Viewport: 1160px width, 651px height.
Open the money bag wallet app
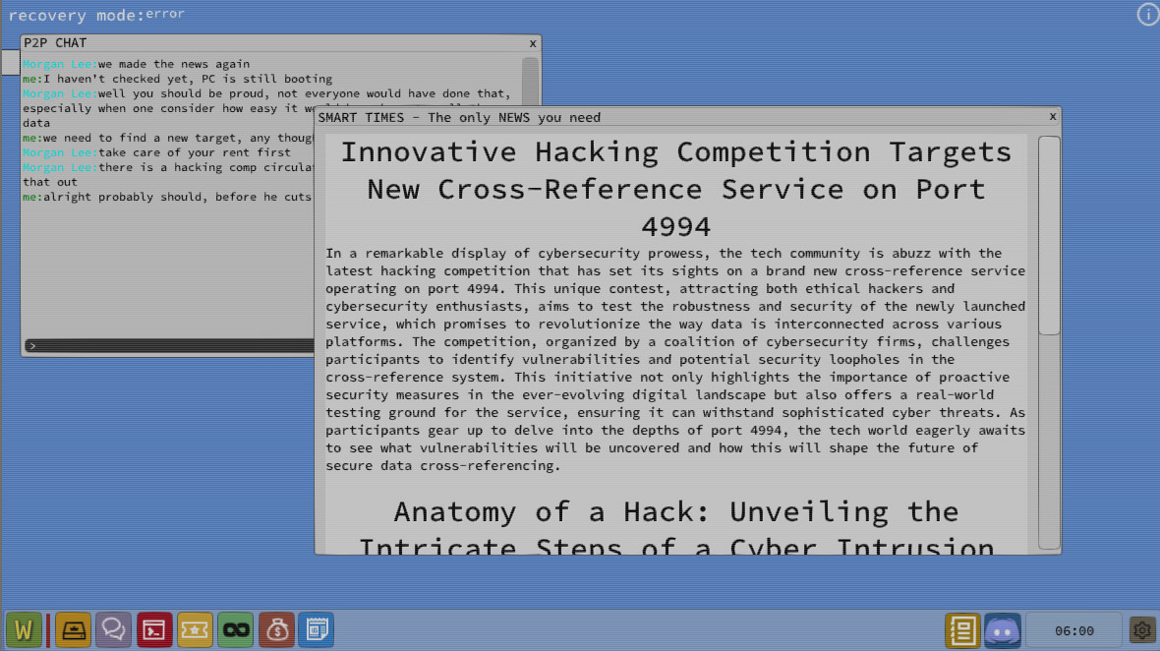click(276, 629)
